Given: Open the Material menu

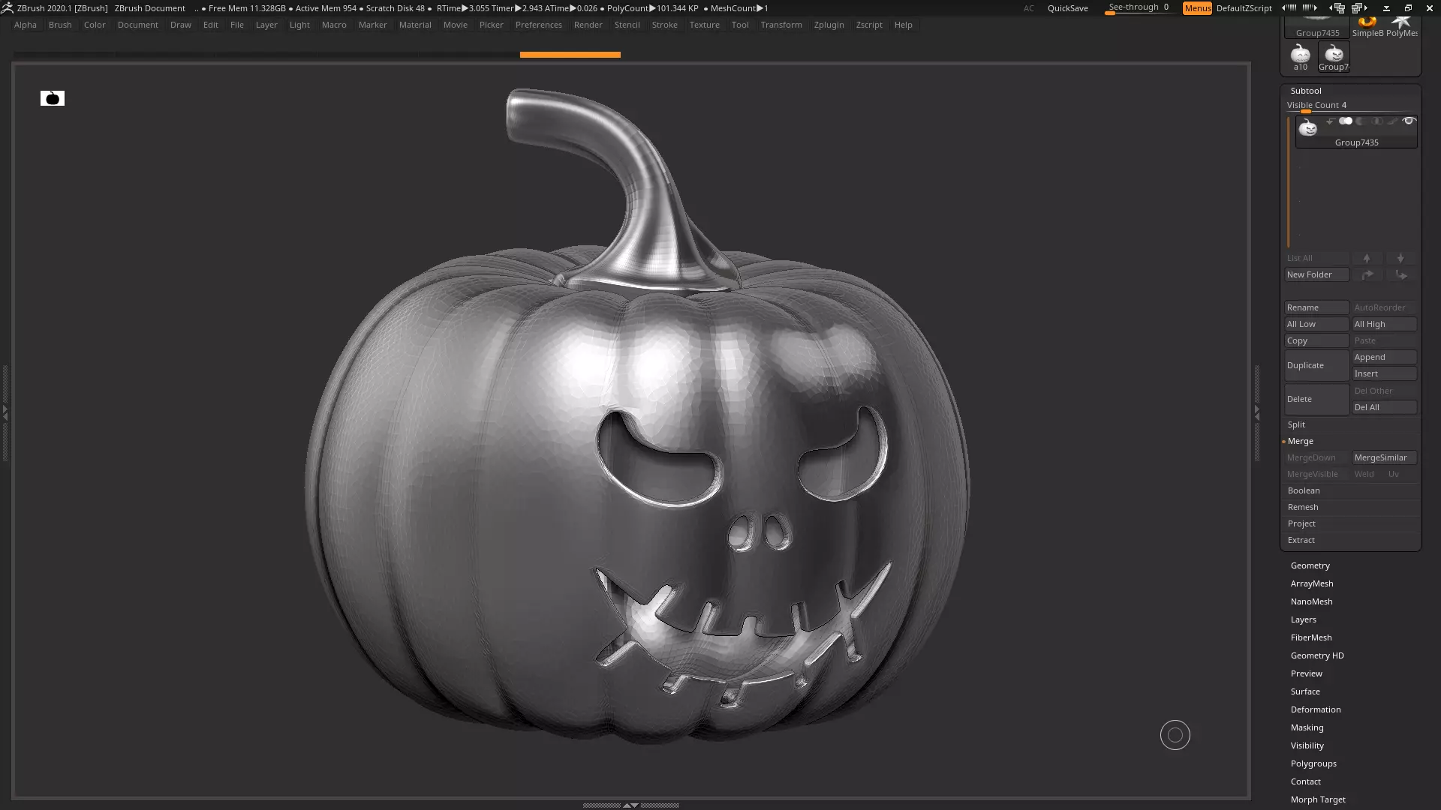Looking at the screenshot, I should click(415, 25).
